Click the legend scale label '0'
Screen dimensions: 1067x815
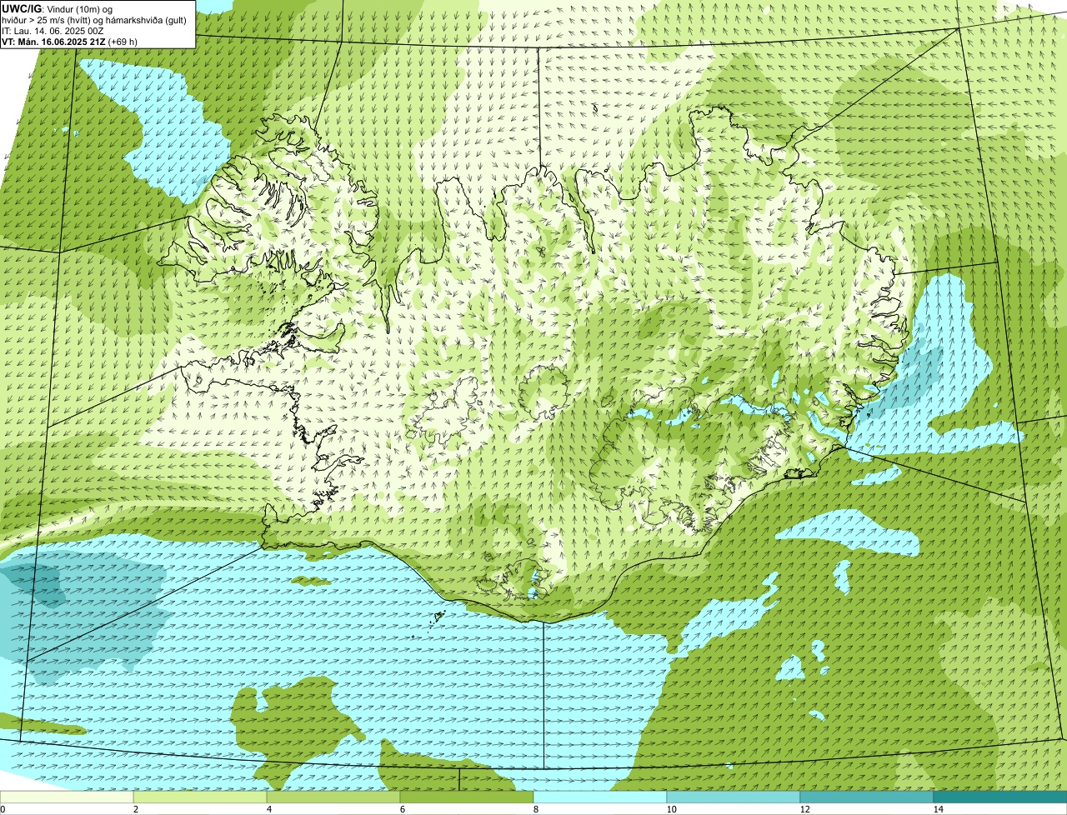click(3, 809)
